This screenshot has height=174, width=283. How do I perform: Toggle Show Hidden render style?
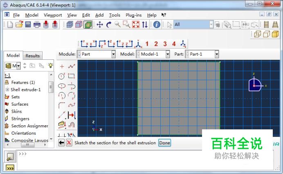(x=267, y=34)
